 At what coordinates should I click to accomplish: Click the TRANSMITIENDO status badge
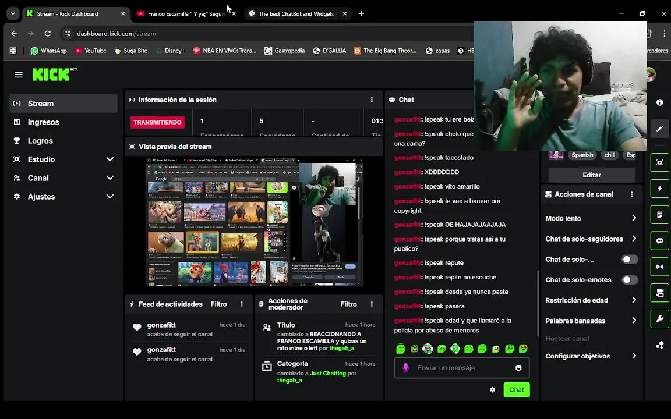click(157, 122)
